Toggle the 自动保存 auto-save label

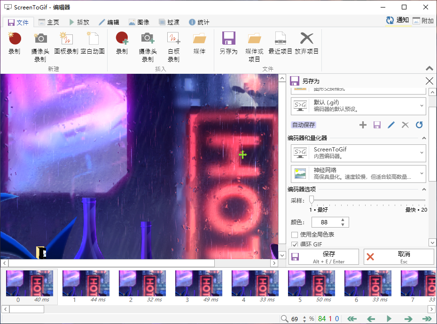(304, 125)
